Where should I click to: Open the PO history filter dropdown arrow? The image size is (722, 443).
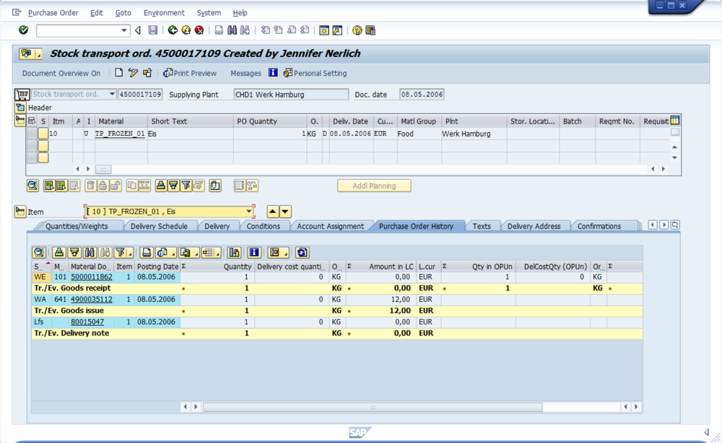click(x=130, y=253)
